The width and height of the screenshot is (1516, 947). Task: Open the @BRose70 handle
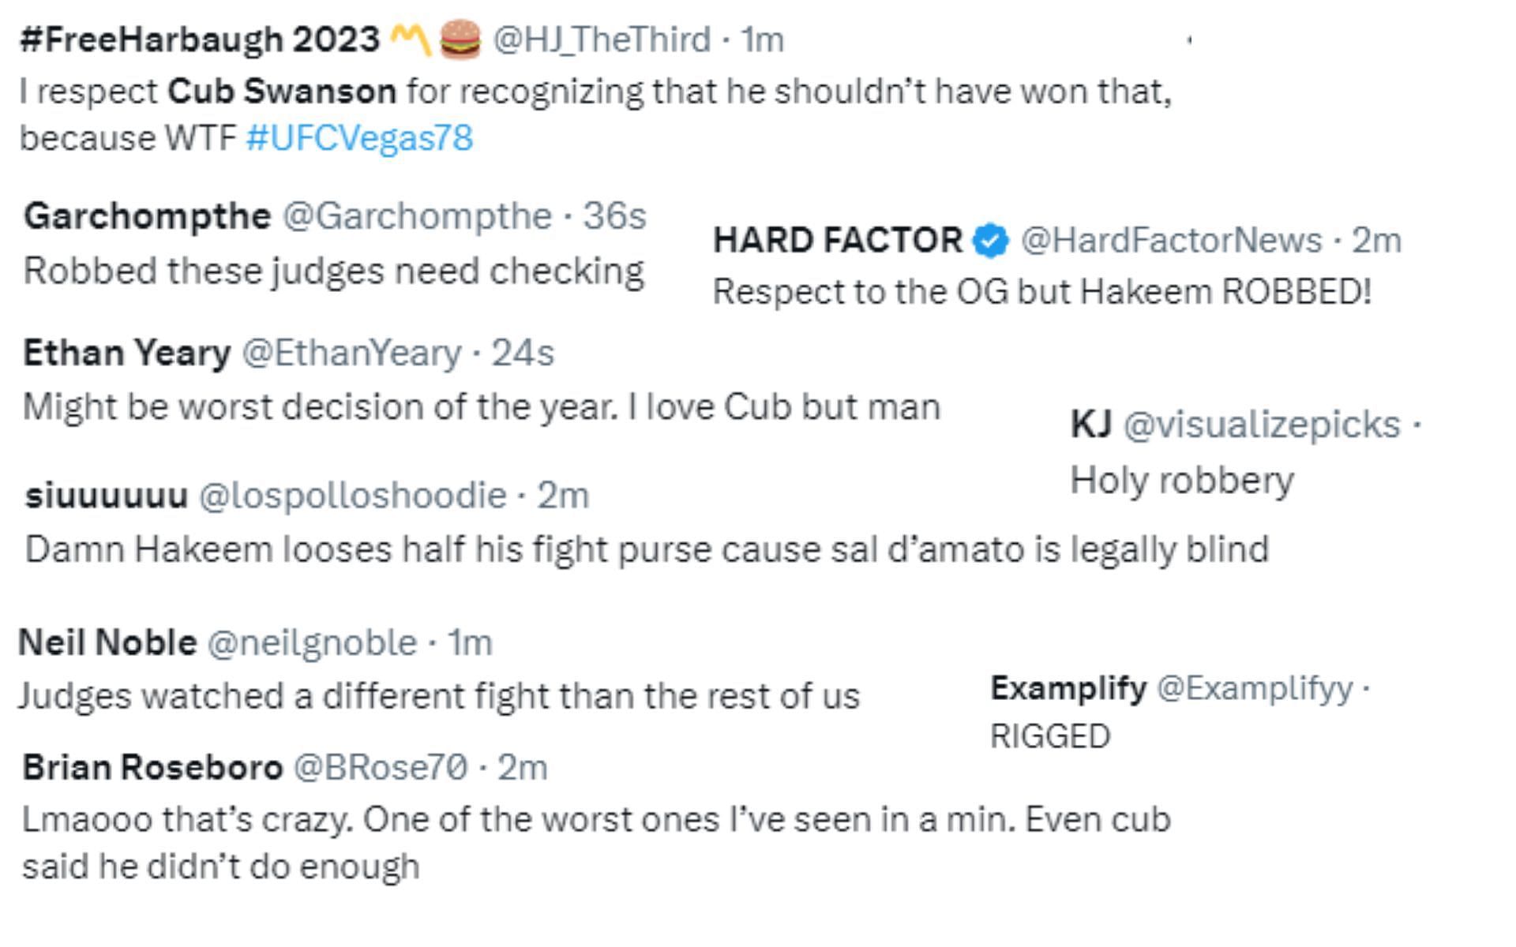pos(381,767)
